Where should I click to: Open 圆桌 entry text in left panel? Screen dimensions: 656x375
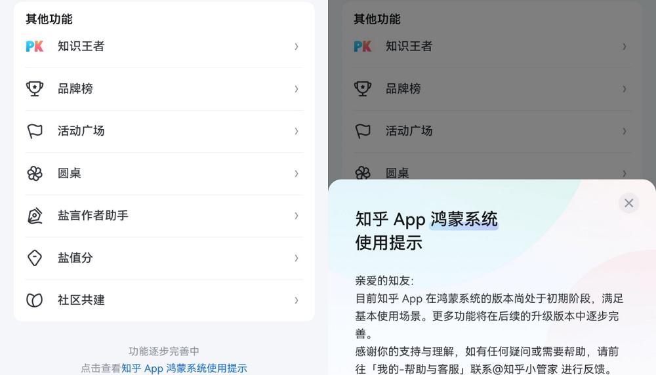pos(70,173)
